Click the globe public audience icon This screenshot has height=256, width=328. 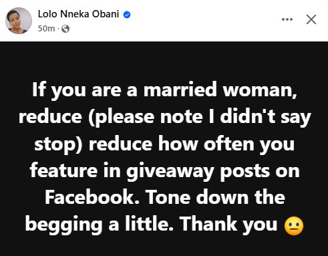[x=65, y=29]
